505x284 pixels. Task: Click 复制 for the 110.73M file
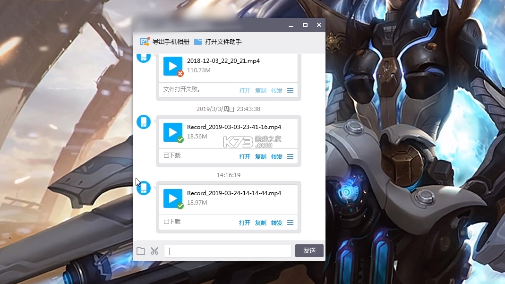(261, 90)
